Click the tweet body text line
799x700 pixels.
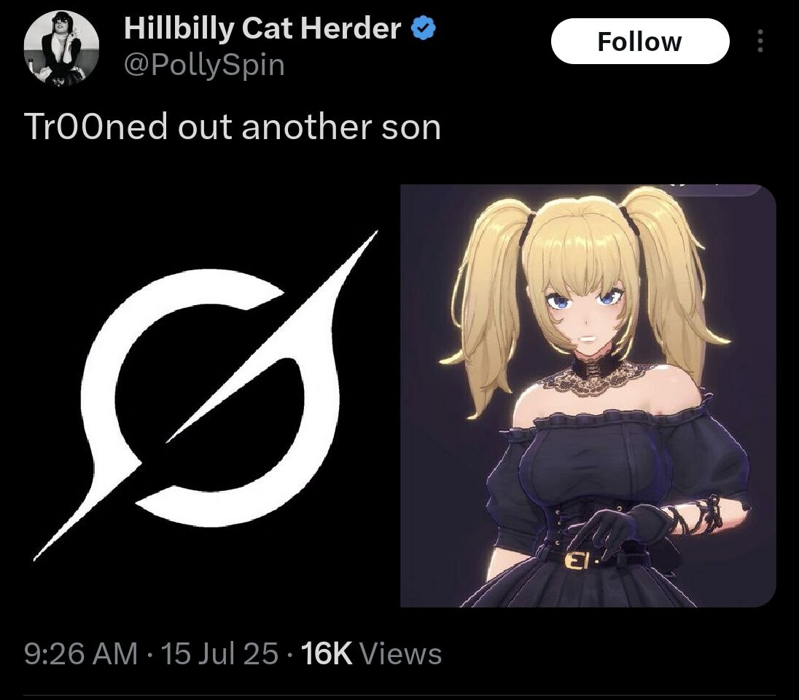click(x=233, y=127)
